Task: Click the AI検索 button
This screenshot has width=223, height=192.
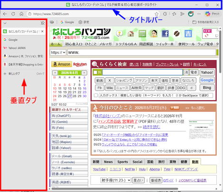Action: [137, 88]
